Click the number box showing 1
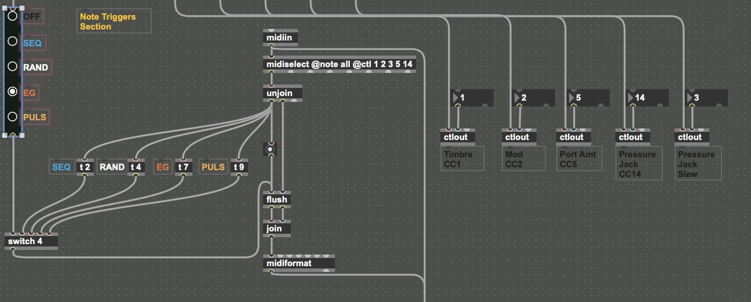Viewport: 751px width, 302px height. [x=473, y=98]
